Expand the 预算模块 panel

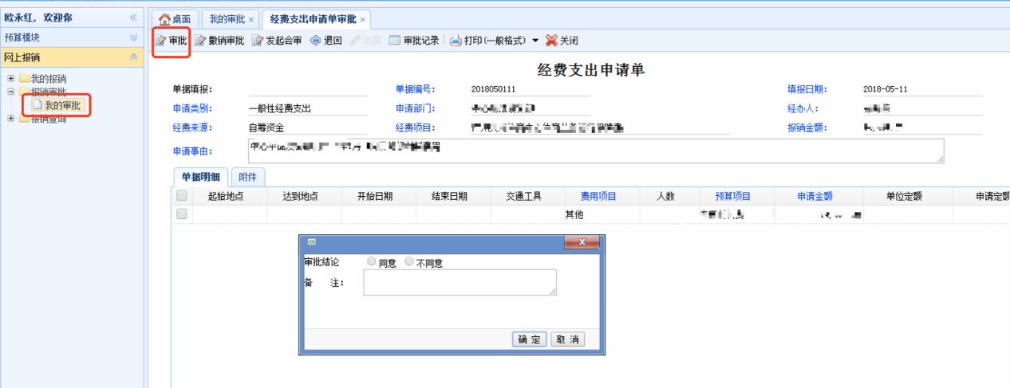[133, 37]
